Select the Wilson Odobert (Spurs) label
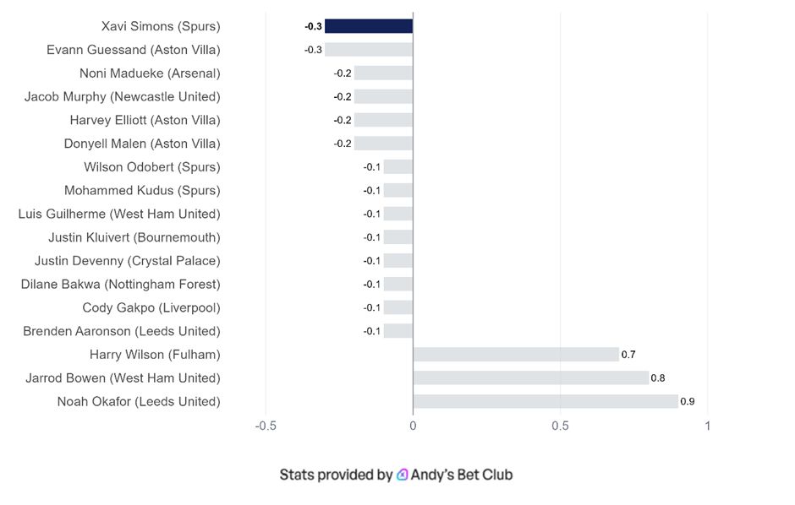795x505 pixels. tap(152, 167)
